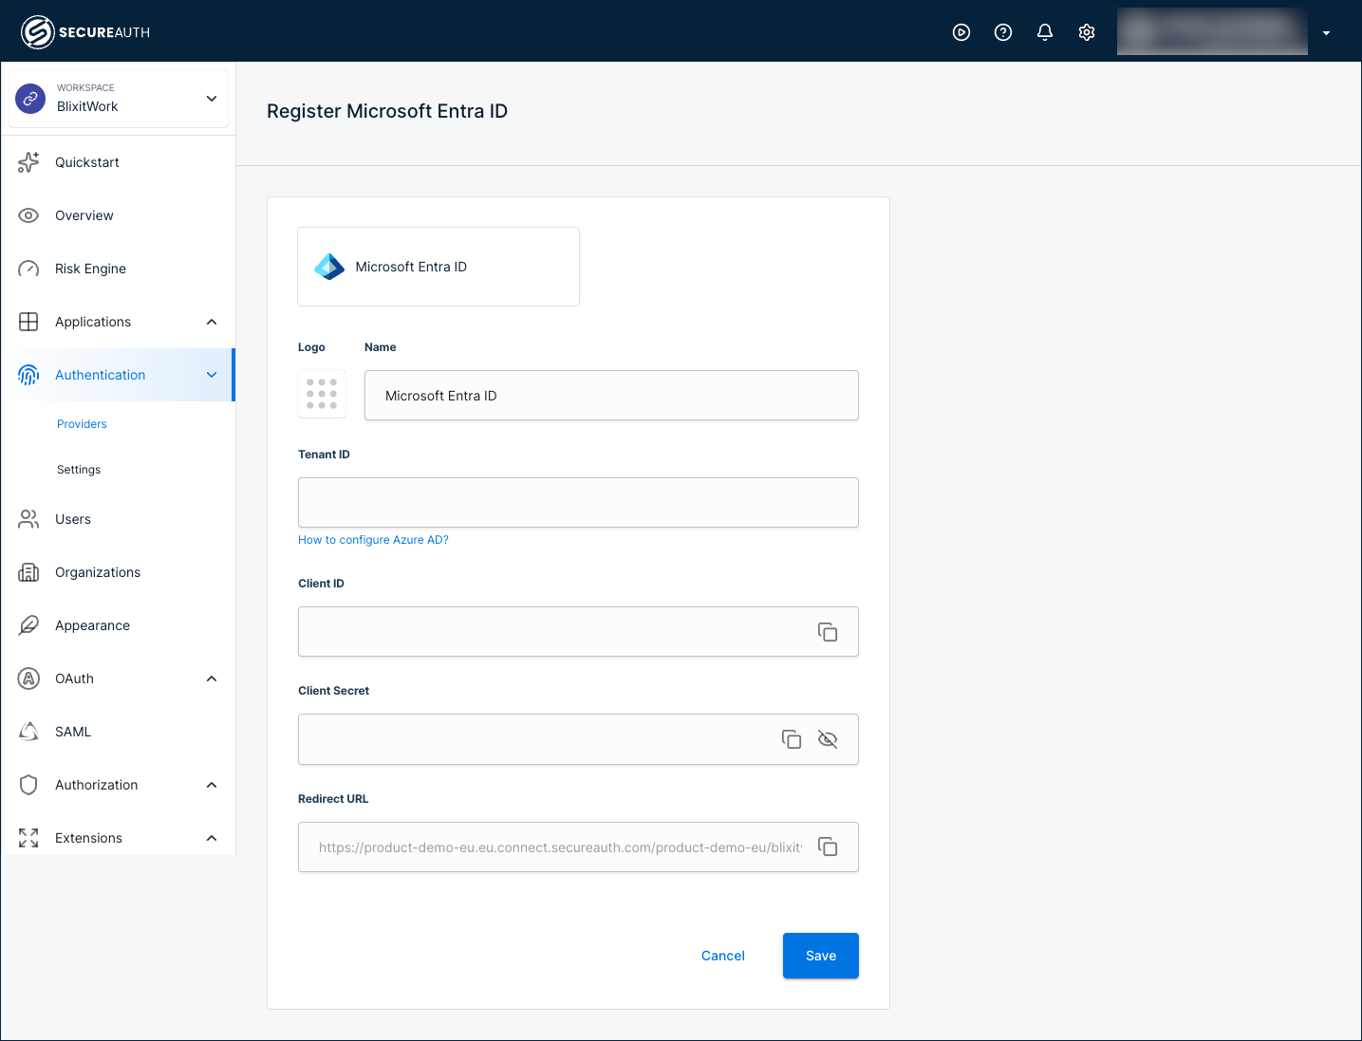Viewport: 1362px width, 1041px height.
Task: Click the Authentication fingerprint icon
Action: (x=28, y=375)
